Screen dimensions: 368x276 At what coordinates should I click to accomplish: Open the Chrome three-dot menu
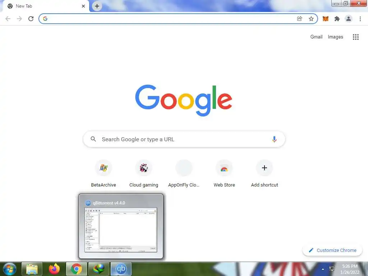tap(360, 19)
